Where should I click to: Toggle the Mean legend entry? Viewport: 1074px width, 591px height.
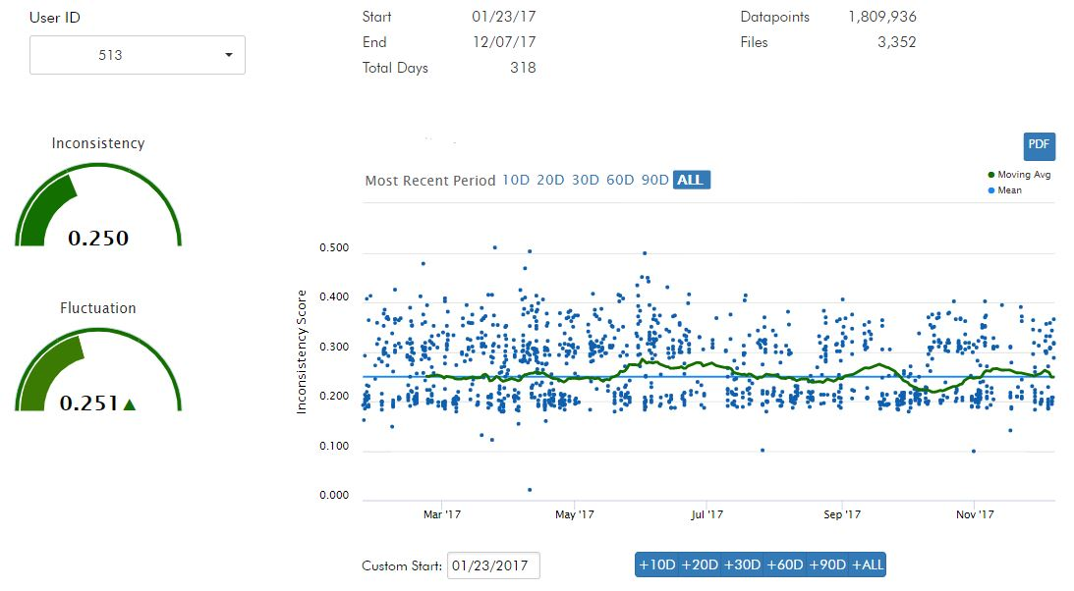point(1009,189)
